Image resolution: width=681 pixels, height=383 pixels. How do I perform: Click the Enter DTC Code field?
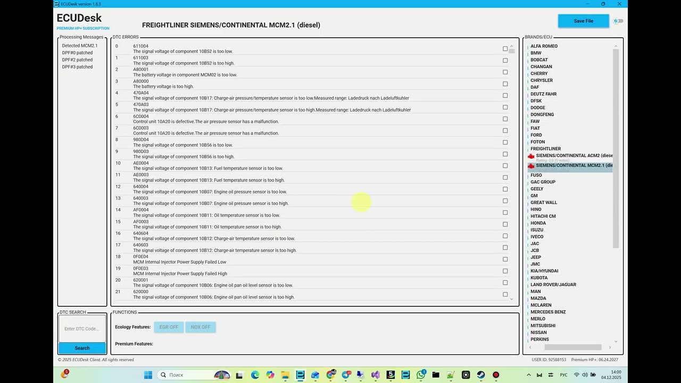[82, 329]
